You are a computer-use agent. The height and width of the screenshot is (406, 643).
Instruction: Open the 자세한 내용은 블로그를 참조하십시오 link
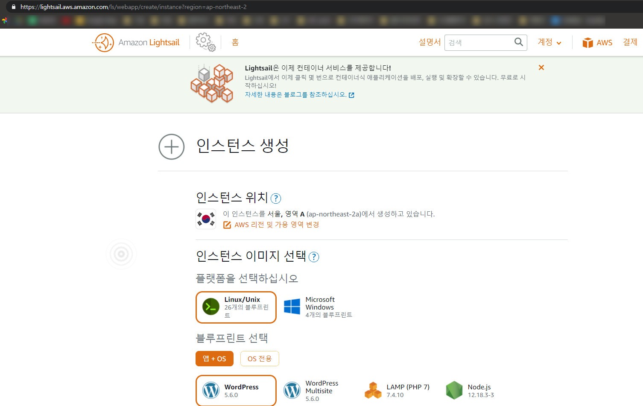(x=299, y=95)
